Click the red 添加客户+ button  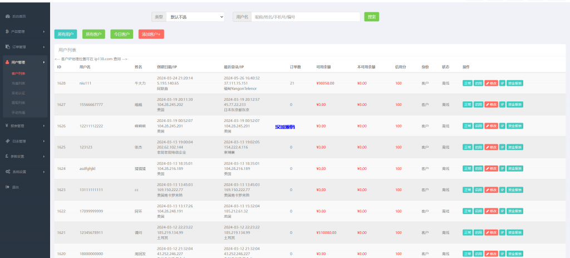point(151,35)
